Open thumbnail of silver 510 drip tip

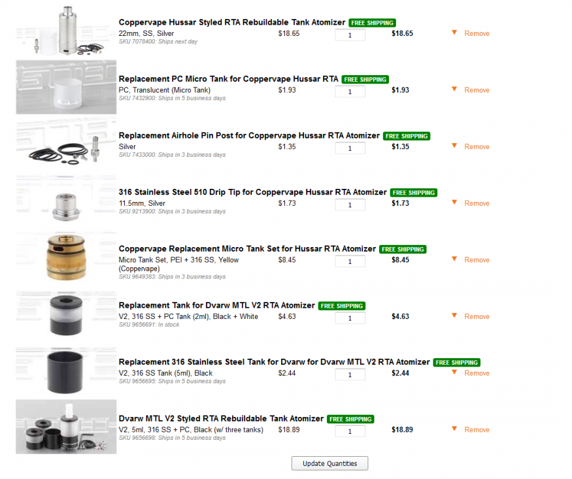click(66, 201)
